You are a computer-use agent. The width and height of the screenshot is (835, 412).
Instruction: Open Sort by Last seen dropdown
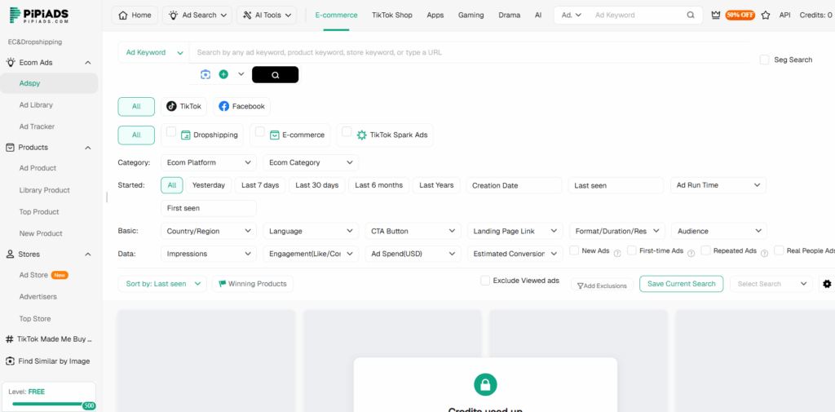click(162, 284)
